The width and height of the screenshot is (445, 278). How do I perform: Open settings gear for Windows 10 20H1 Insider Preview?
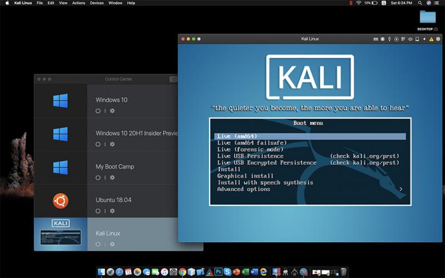[112, 144]
